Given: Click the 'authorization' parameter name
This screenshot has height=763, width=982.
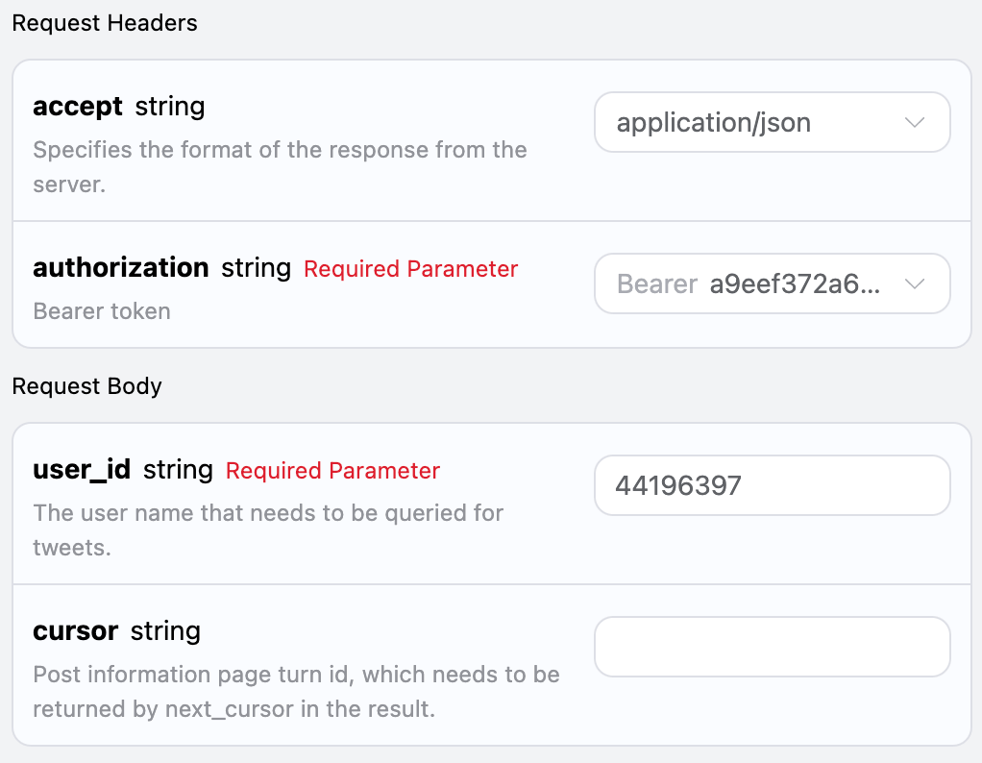Looking at the screenshot, I should [120, 267].
